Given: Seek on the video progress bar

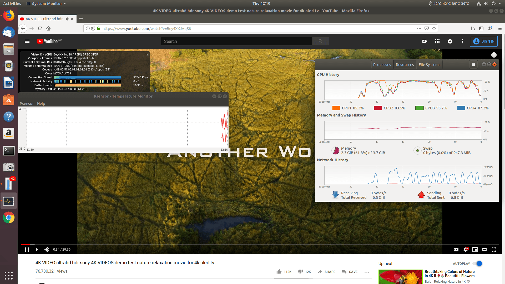Looking at the screenshot, I should click(260, 244).
